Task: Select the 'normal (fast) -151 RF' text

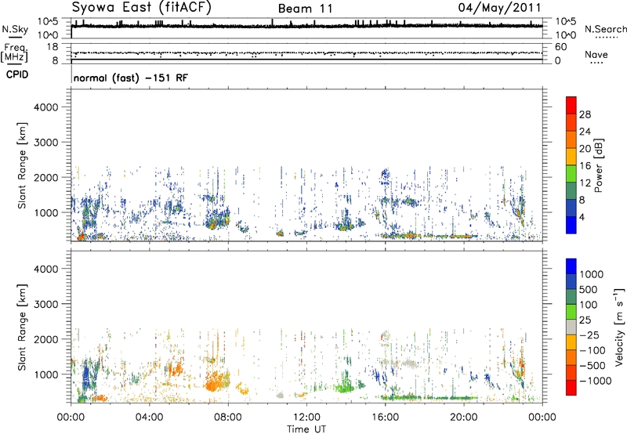Action: point(130,78)
